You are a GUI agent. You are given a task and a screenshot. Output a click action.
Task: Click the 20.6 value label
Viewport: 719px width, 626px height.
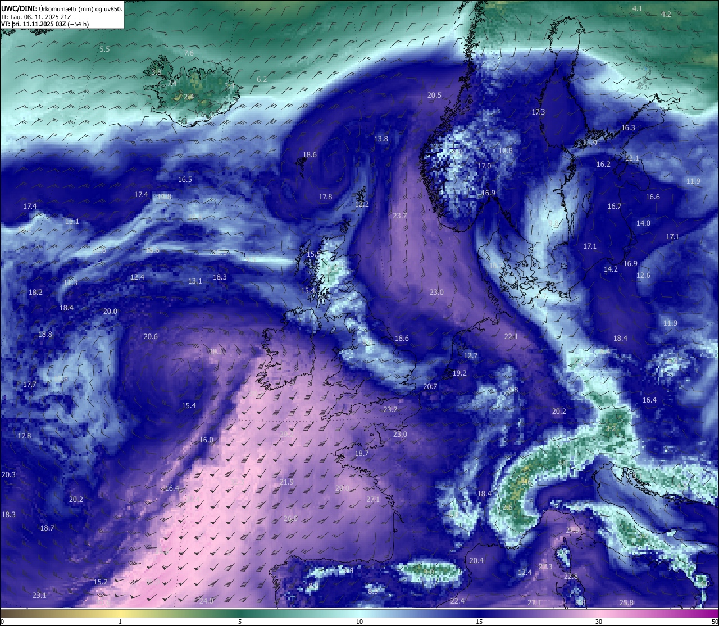(x=151, y=336)
